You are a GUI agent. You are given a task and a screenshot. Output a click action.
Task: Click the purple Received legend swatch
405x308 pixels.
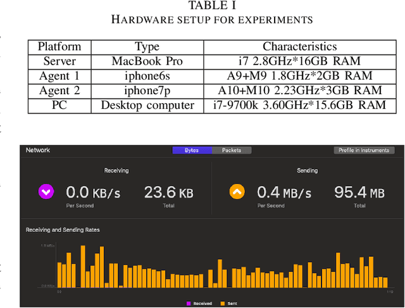pyautogui.click(x=189, y=304)
